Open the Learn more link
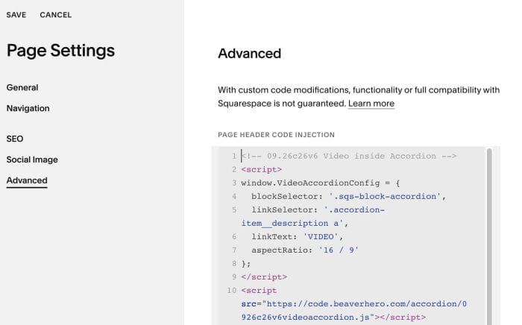 click(x=371, y=104)
